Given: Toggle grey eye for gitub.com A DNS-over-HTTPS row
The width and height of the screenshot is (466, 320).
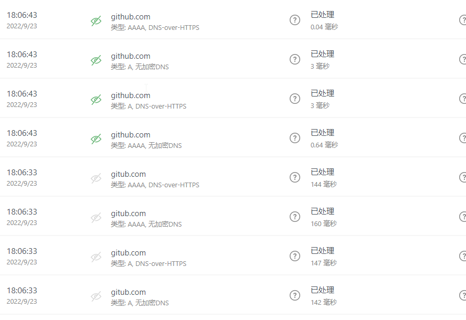Looking at the screenshot, I should [96, 257].
